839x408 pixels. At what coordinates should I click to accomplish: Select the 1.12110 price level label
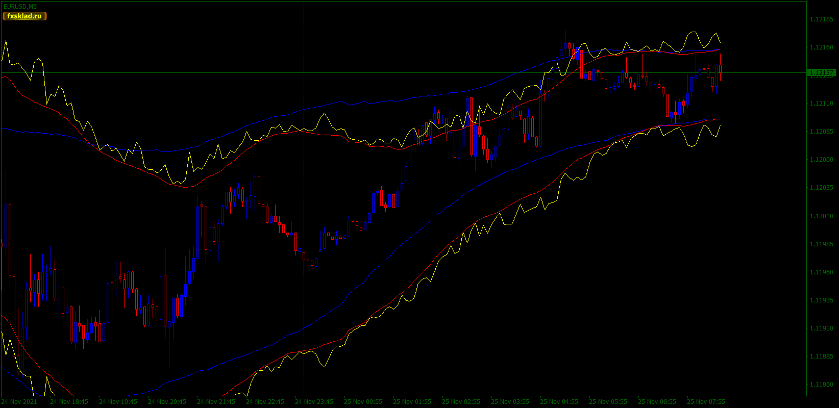822,104
